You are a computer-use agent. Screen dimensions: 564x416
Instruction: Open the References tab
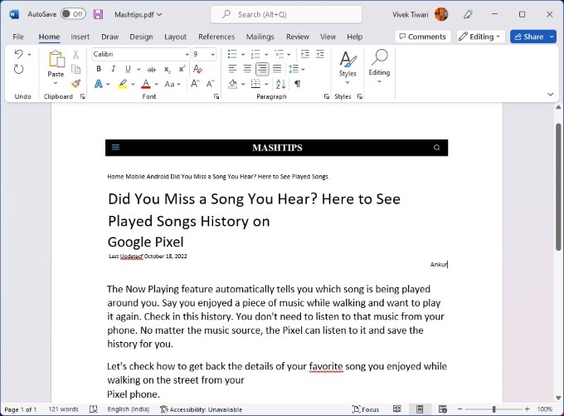click(216, 37)
